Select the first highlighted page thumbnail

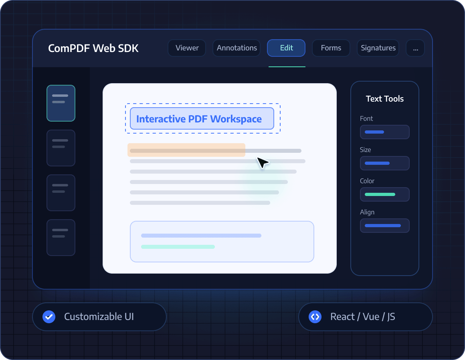(61, 103)
